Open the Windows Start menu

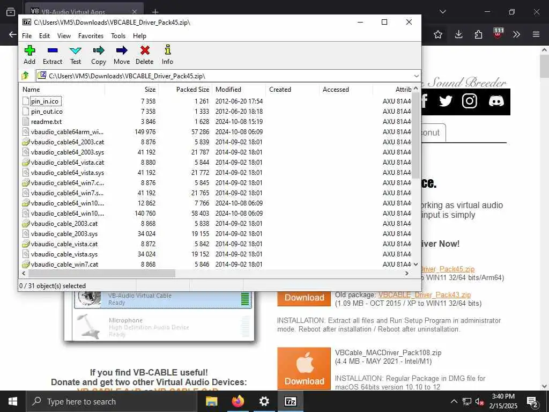pos(13,401)
